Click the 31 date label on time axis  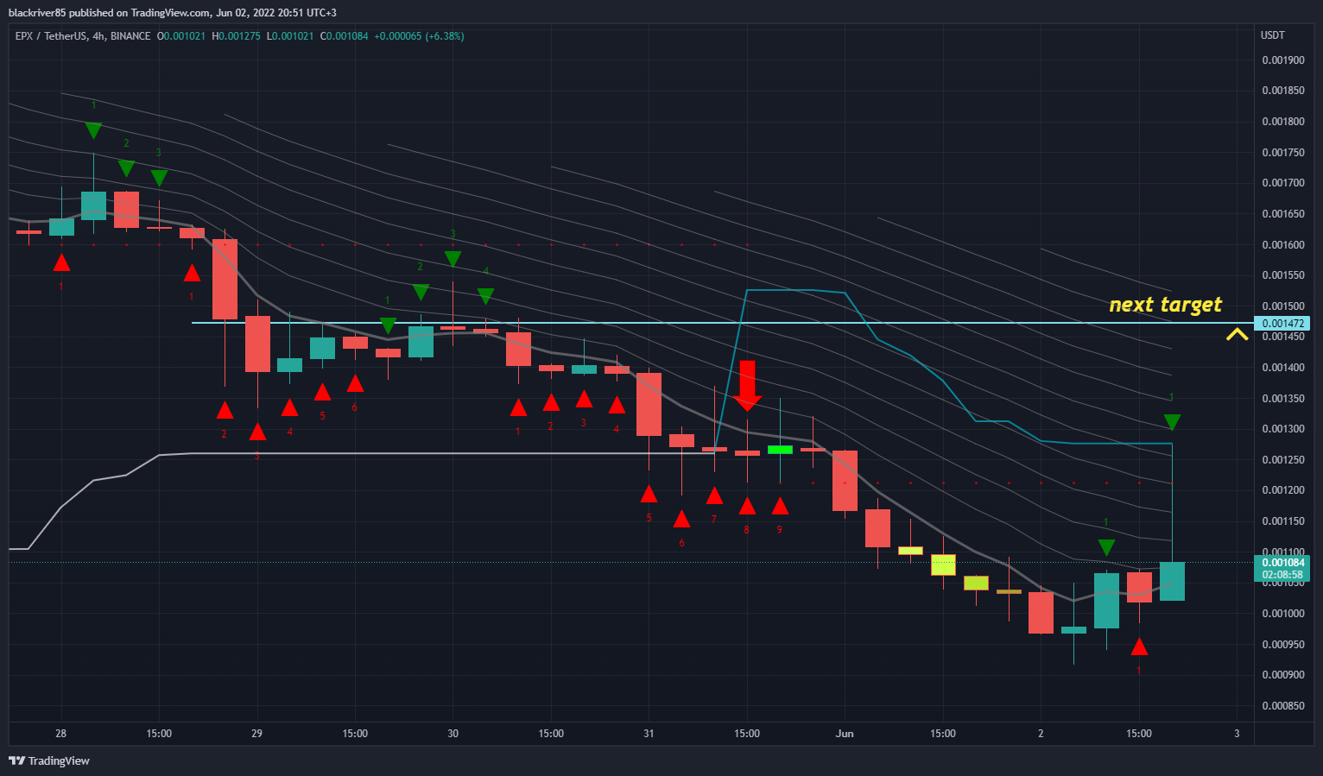point(649,734)
